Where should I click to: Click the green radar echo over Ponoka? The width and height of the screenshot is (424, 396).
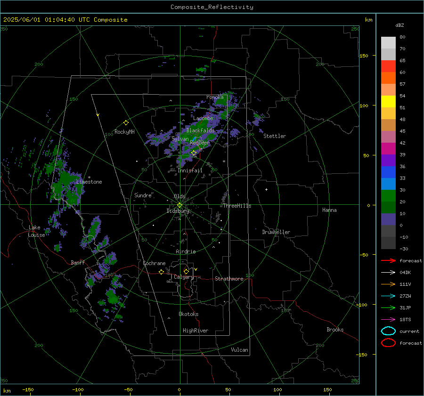pos(223,101)
